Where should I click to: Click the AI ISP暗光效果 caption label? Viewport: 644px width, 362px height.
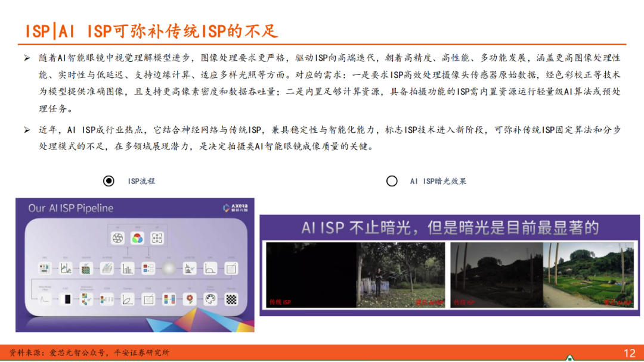[438, 181]
